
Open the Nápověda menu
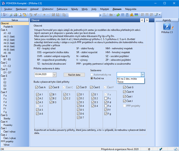click(x=131, y=9)
